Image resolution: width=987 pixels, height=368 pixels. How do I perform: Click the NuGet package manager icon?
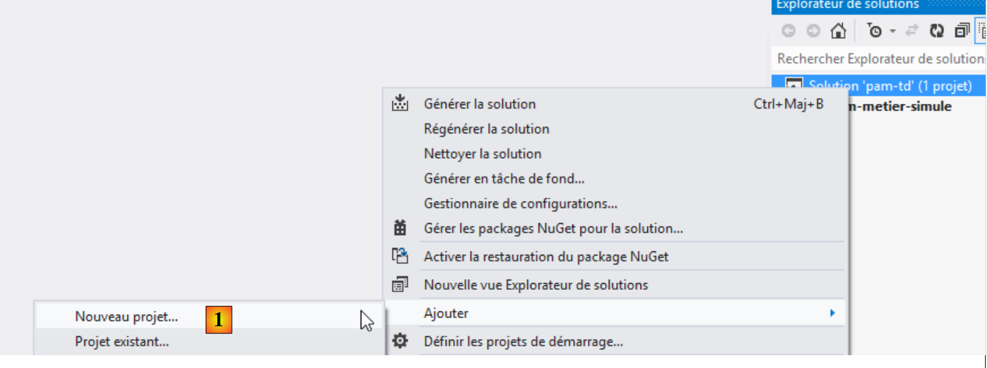tap(400, 228)
